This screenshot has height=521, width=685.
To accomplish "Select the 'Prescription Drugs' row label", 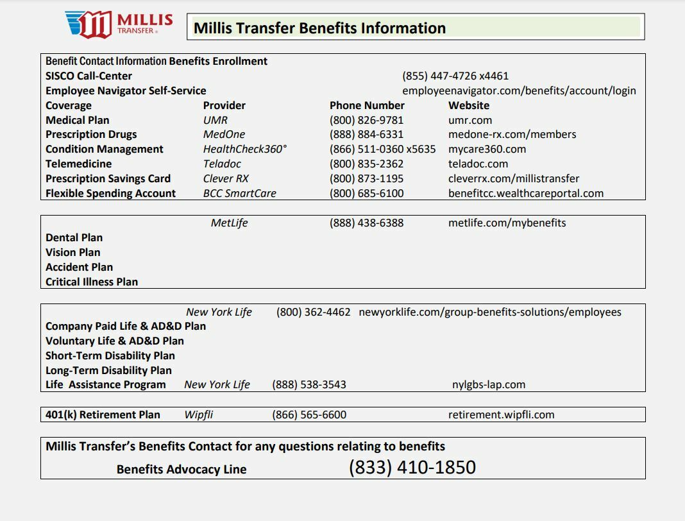I will click(91, 135).
